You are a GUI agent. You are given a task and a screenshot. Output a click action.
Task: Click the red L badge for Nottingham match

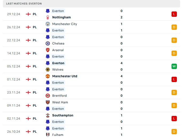pyautogui.click(x=174, y=14)
